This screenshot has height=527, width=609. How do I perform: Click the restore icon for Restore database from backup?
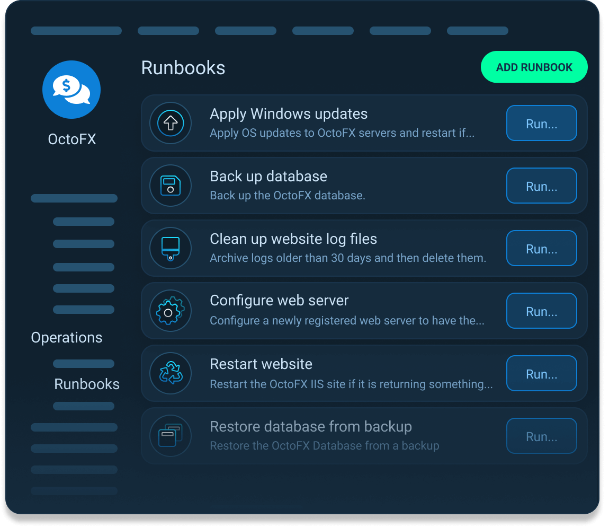pyautogui.click(x=170, y=436)
